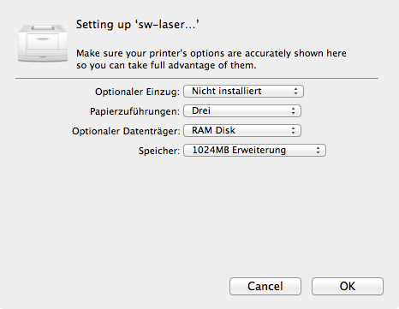Click the arrows icon beside 1024MB Erweiterung
Viewport: 399px width, 309px height.
click(x=318, y=151)
